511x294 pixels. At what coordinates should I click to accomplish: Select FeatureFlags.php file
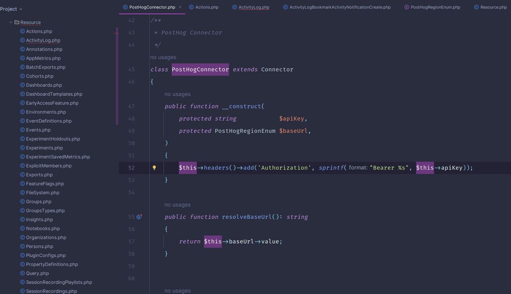pos(44,184)
